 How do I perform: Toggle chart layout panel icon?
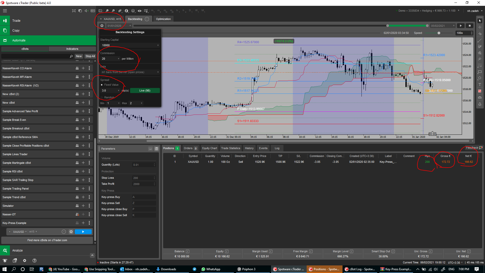click(x=100, y=11)
